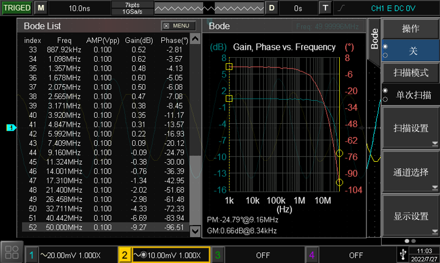Screen dimensions: 440x263
Task: Click the MENU button in Bode List
Action: point(178,26)
